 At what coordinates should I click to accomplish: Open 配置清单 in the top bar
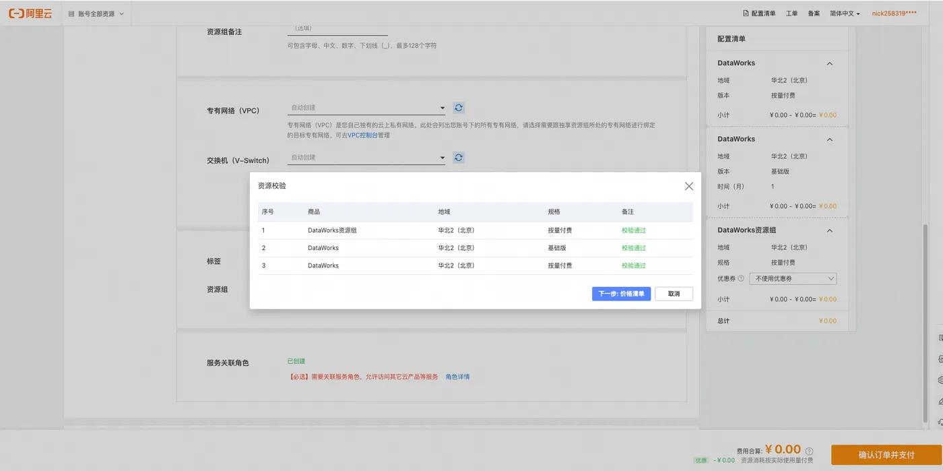pos(759,13)
